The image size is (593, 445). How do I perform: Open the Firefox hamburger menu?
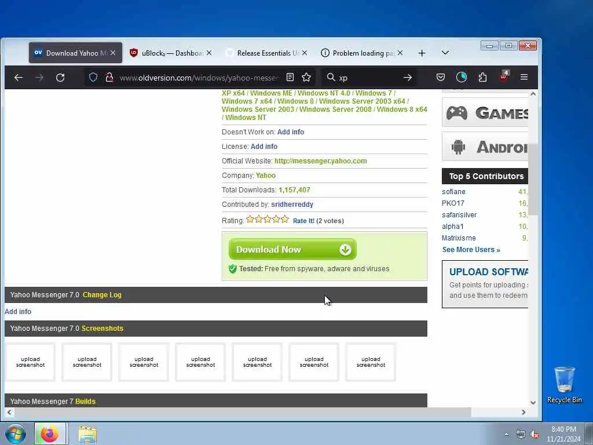tap(524, 77)
